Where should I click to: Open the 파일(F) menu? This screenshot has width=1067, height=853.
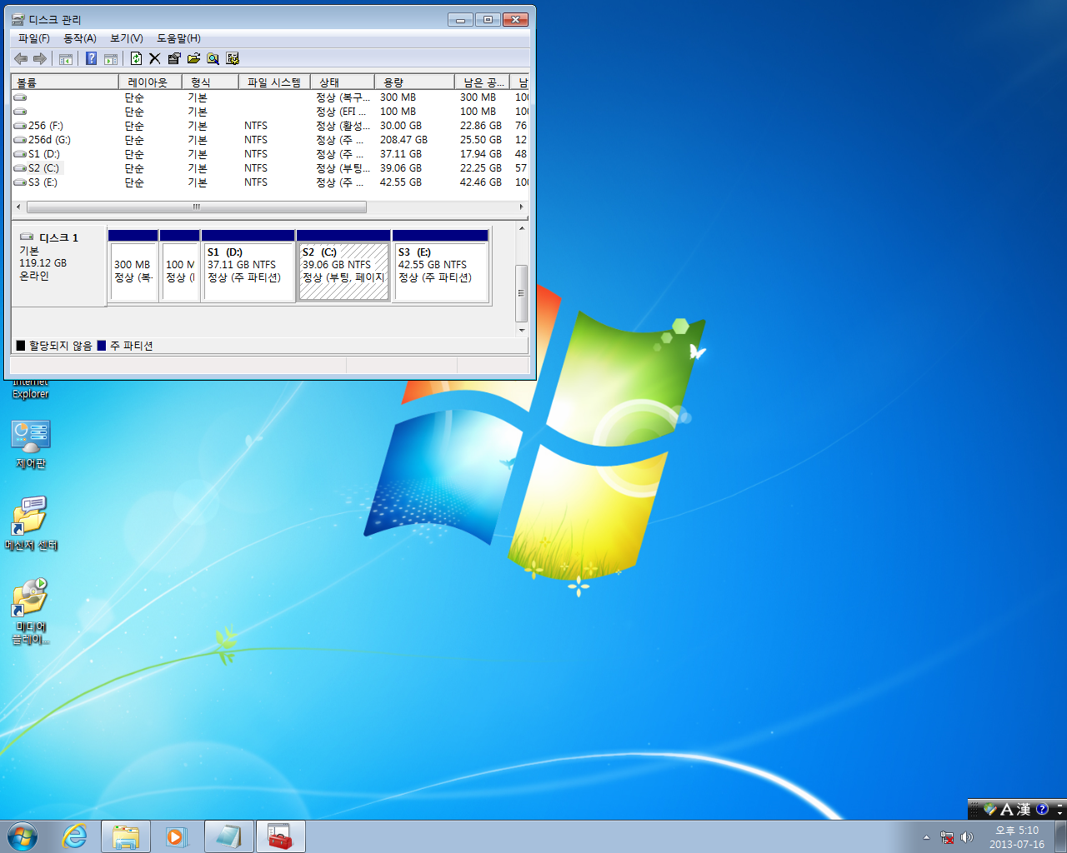(34, 38)
